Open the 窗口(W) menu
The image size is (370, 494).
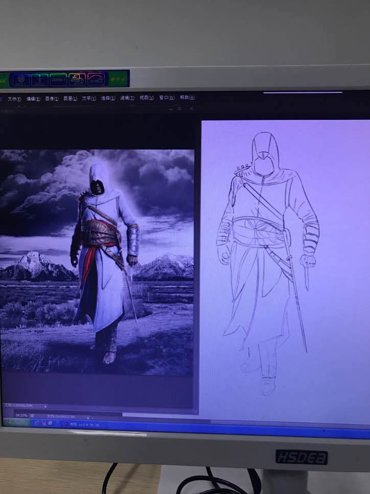[x=167, y=98]
